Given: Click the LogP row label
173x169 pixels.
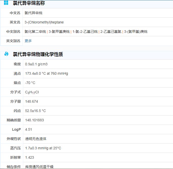Looking at the screenshot, I should [16, 129].
